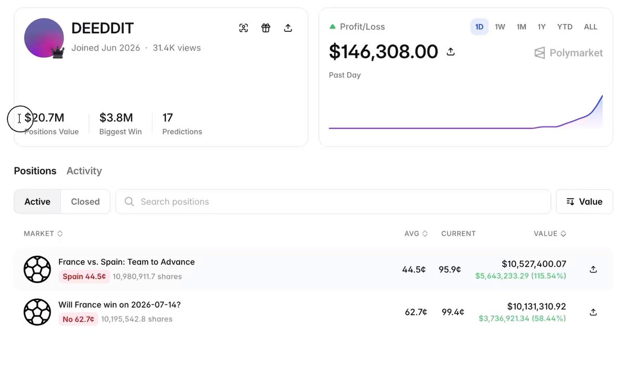This screenshot has width=625, height=368.
Task: Open the gift box icon in profile card
Action: click(x=266, y=28)
